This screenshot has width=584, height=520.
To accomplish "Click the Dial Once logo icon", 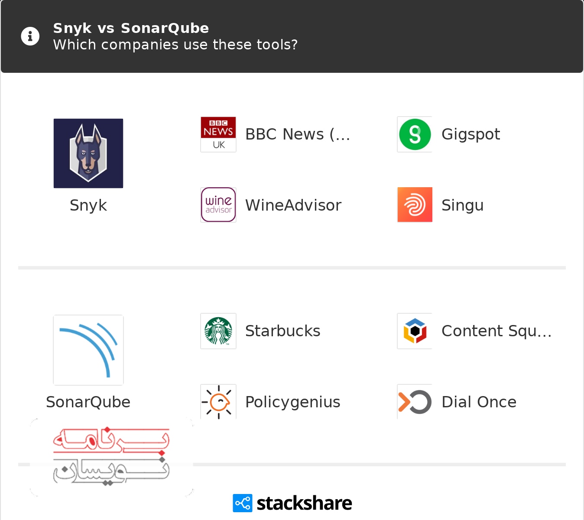I will (x=415, y=402).
